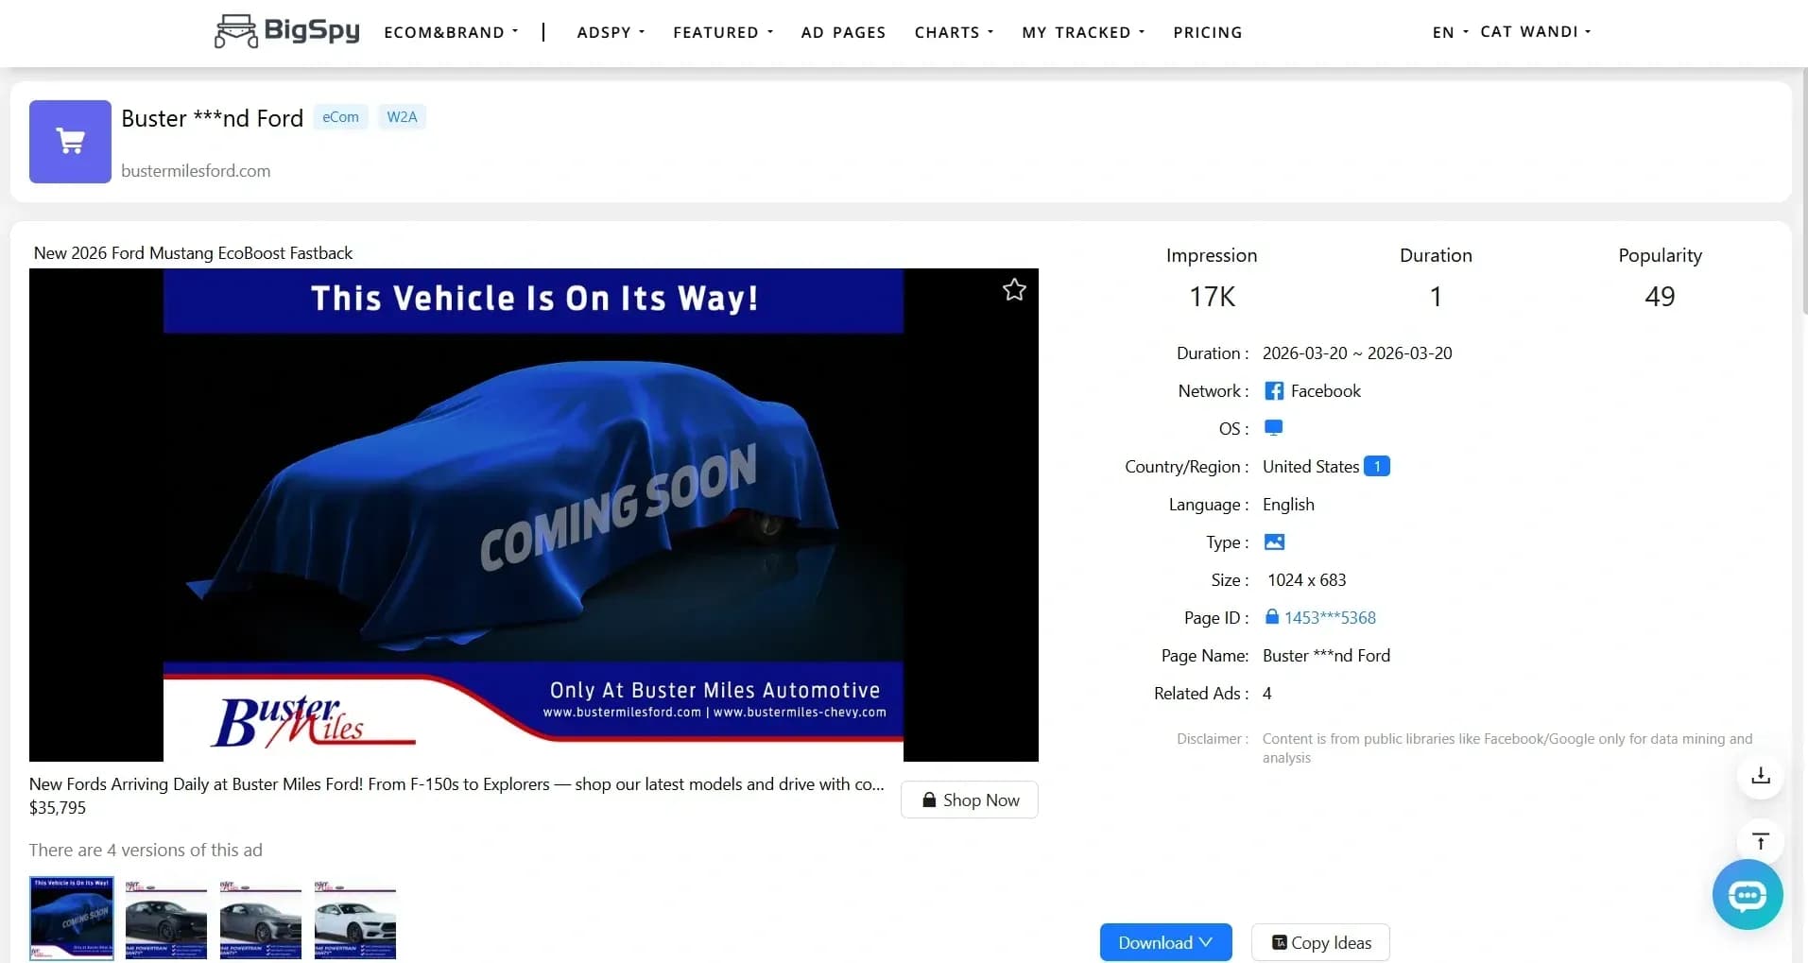The width and height of the screenshot is (1808, 963).
Task: Open the chat support bubble
Action: coord(1746,895)
